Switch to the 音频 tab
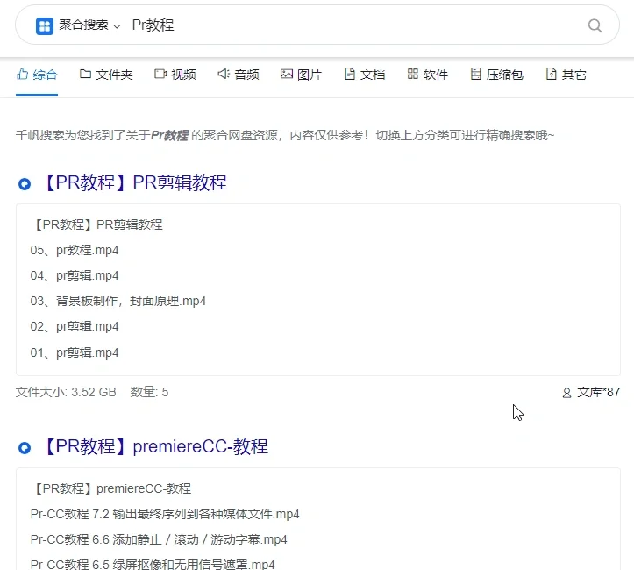634x570 pixels. 239,75
